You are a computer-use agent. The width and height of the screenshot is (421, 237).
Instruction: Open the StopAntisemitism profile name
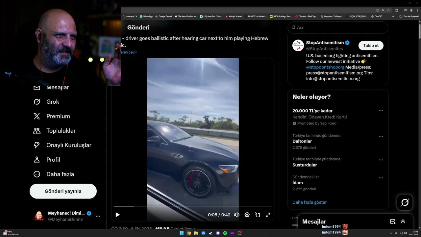(x=325, y=42)
